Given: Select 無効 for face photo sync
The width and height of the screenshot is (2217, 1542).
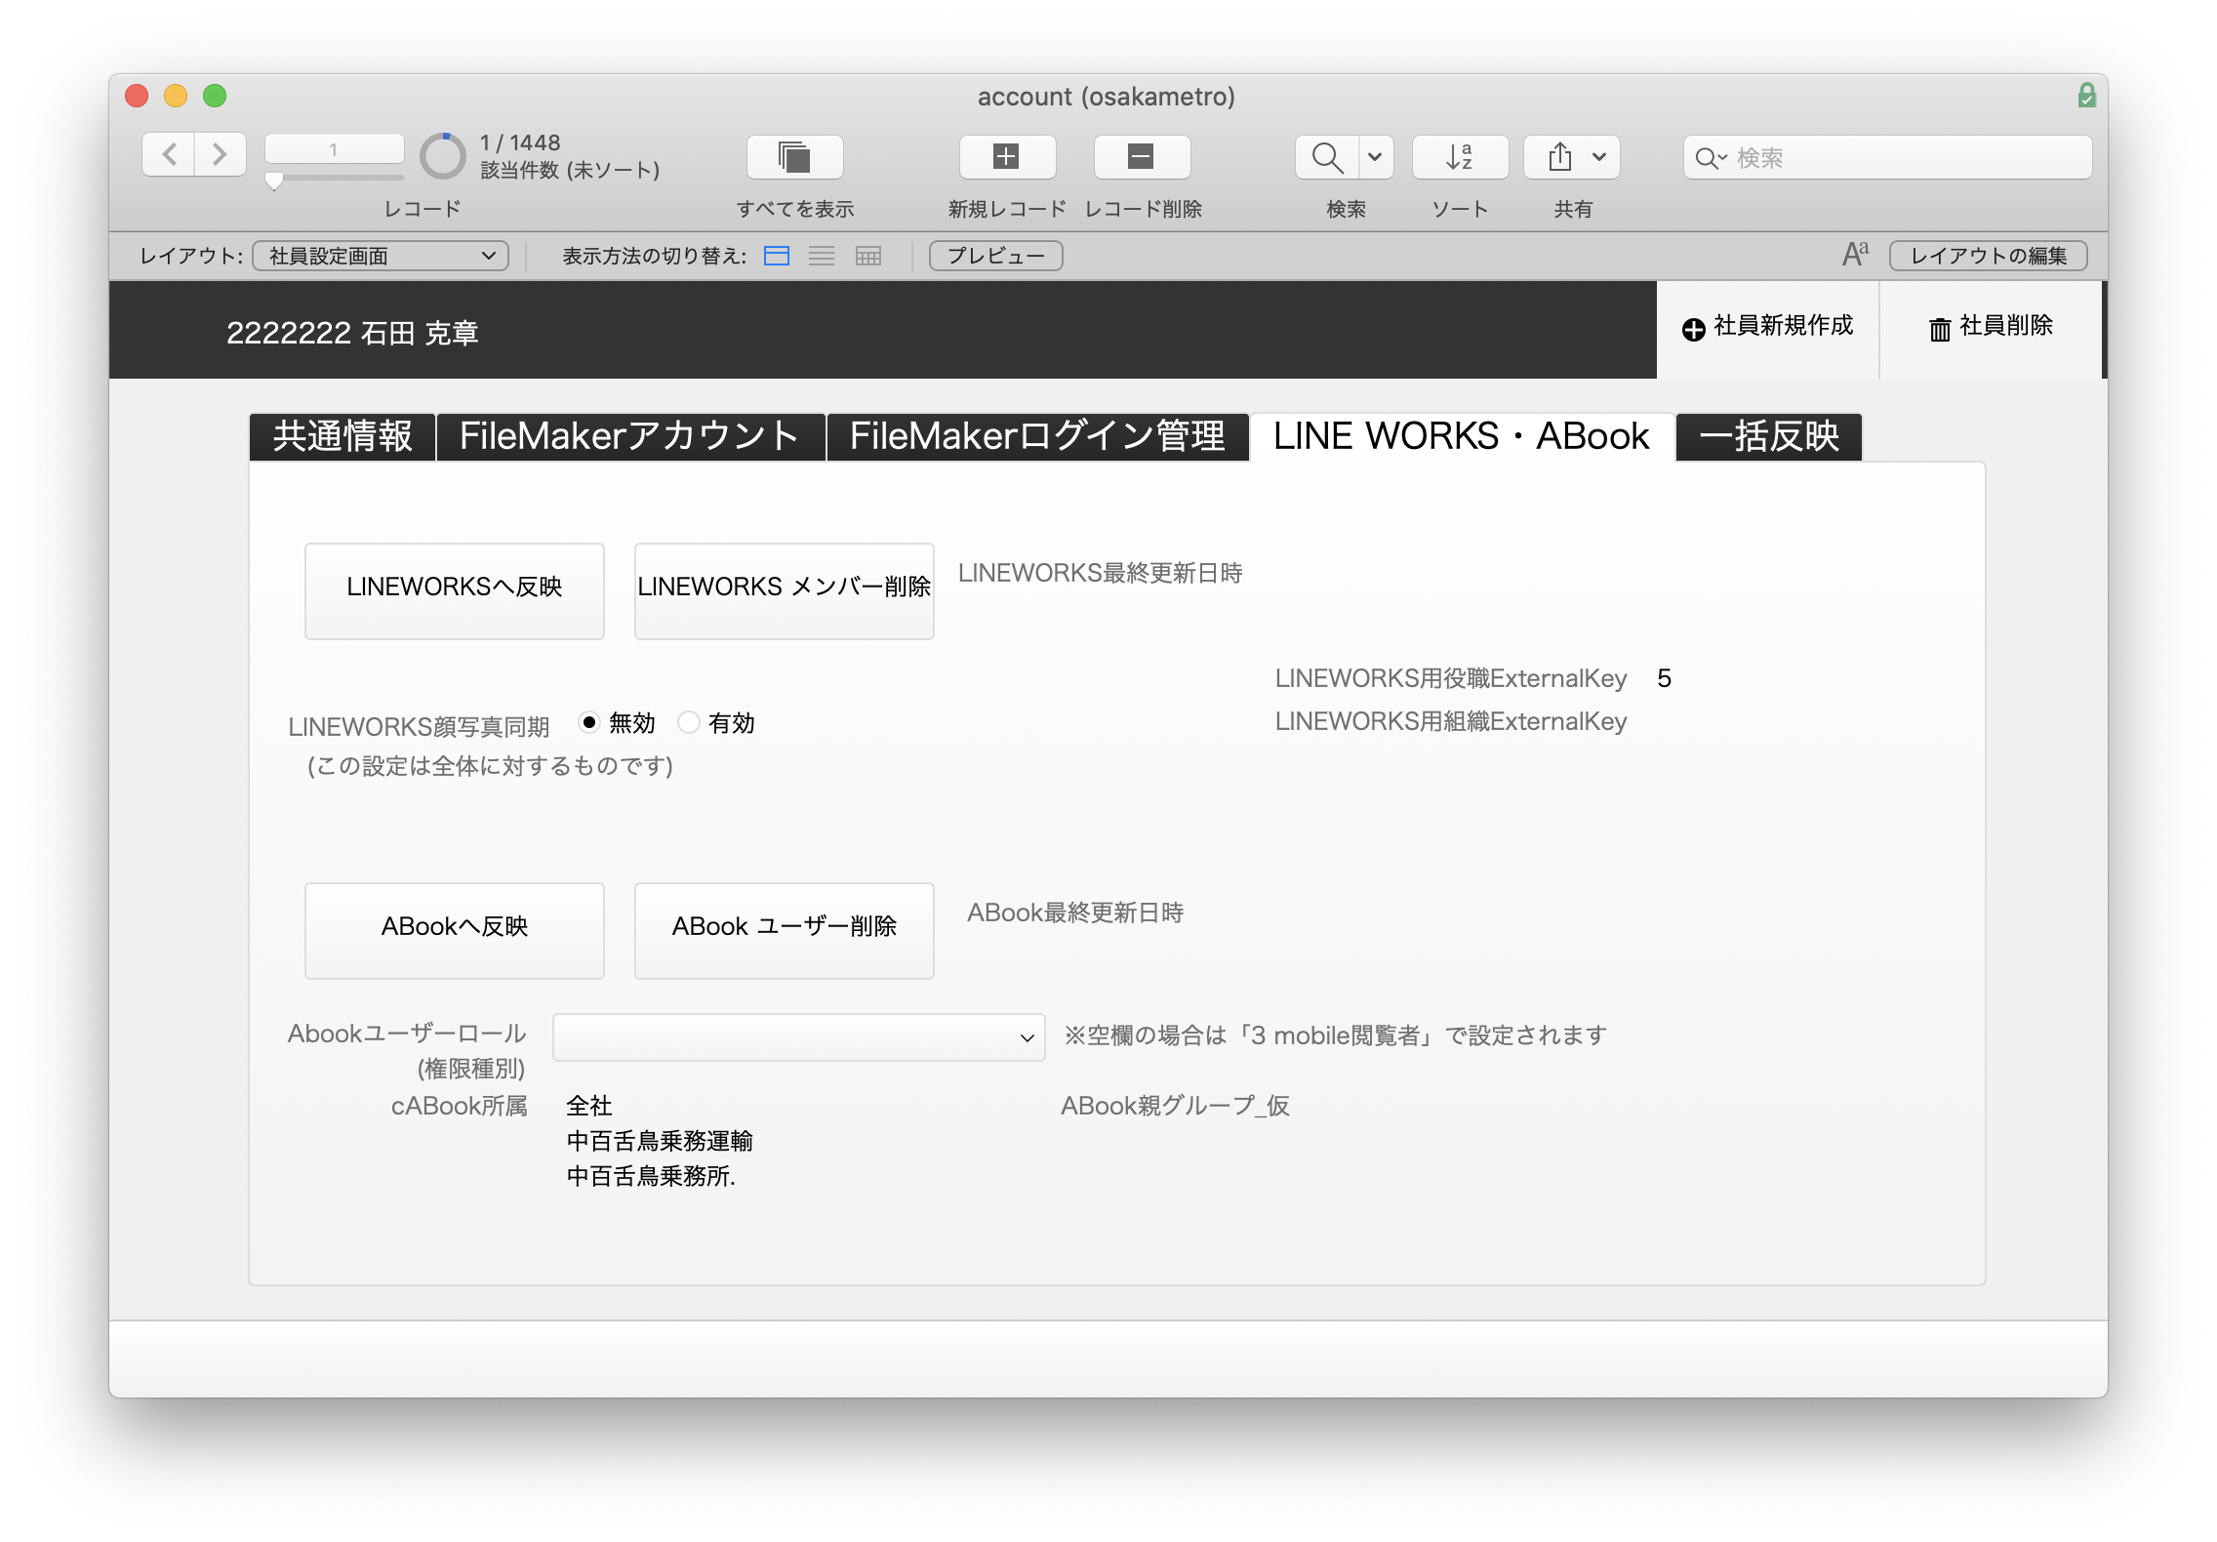Looking at the screenshot, I should [589, 723].
